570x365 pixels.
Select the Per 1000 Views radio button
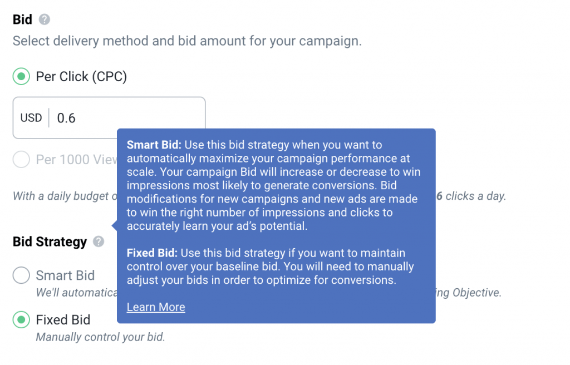click(21, 160)
